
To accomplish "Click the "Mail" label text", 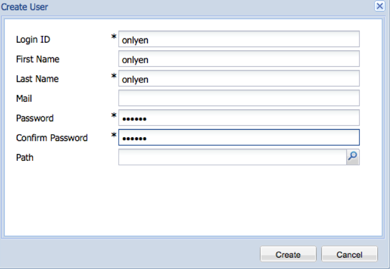I will [24, 98].
